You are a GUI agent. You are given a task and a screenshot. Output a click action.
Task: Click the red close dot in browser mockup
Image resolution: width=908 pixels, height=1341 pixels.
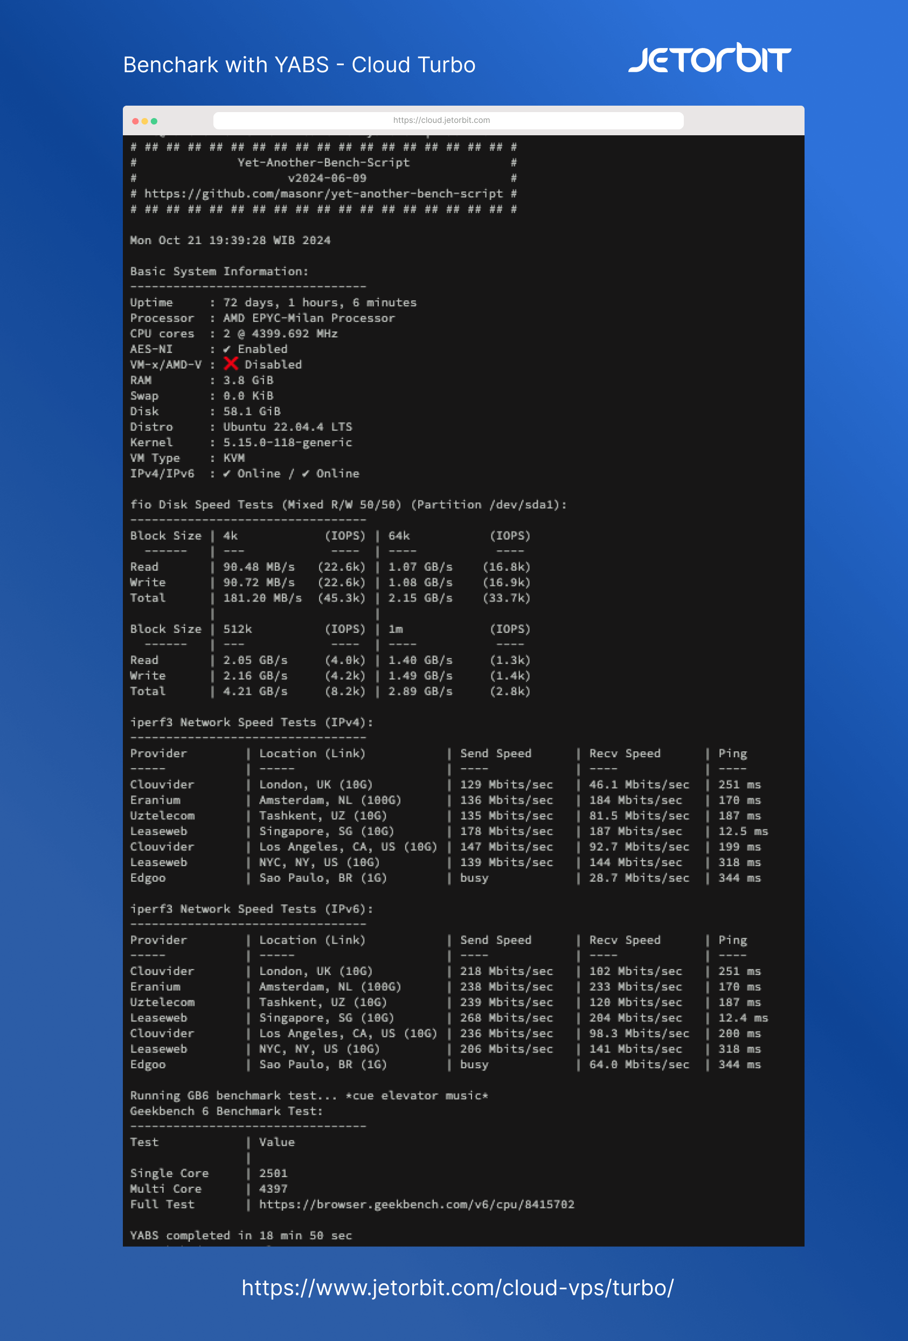point(136,121)
